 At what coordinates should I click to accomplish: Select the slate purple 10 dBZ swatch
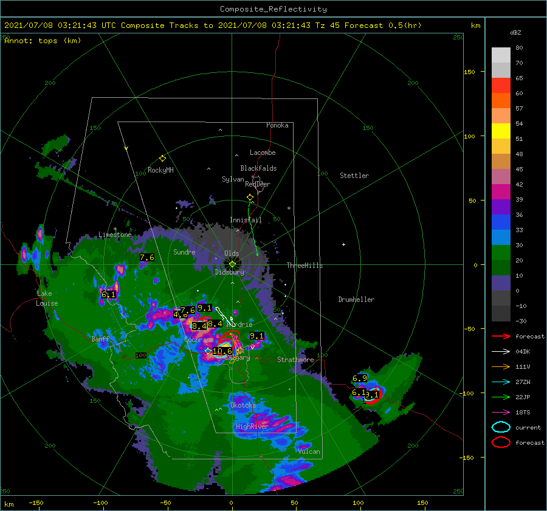[501, 283]
